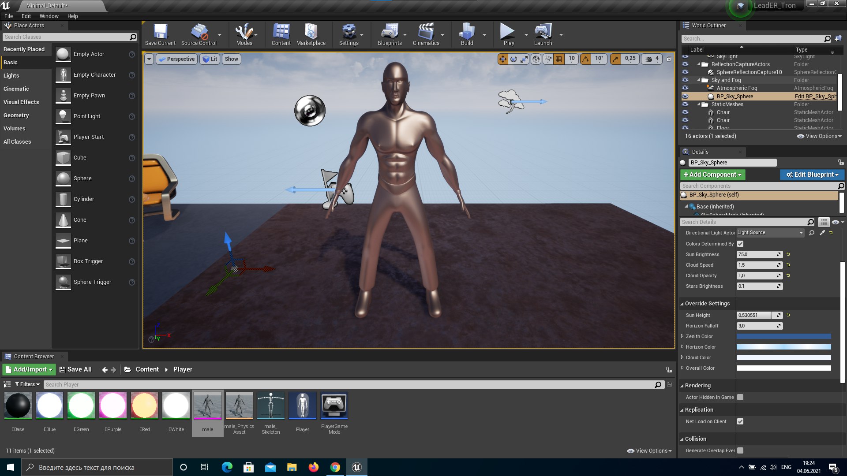This screenshot has height=476, width=847.
Task: Select the Lights category tab
Action: (x=26, y=76)
